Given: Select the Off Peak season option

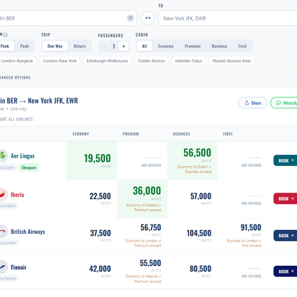Looking at the screenshot, I should click(x=6, y=46).
